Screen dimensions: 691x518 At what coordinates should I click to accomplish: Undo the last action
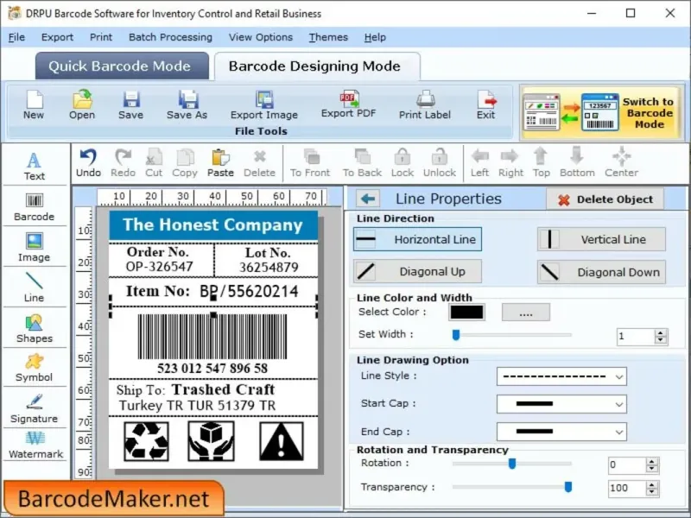88,163
